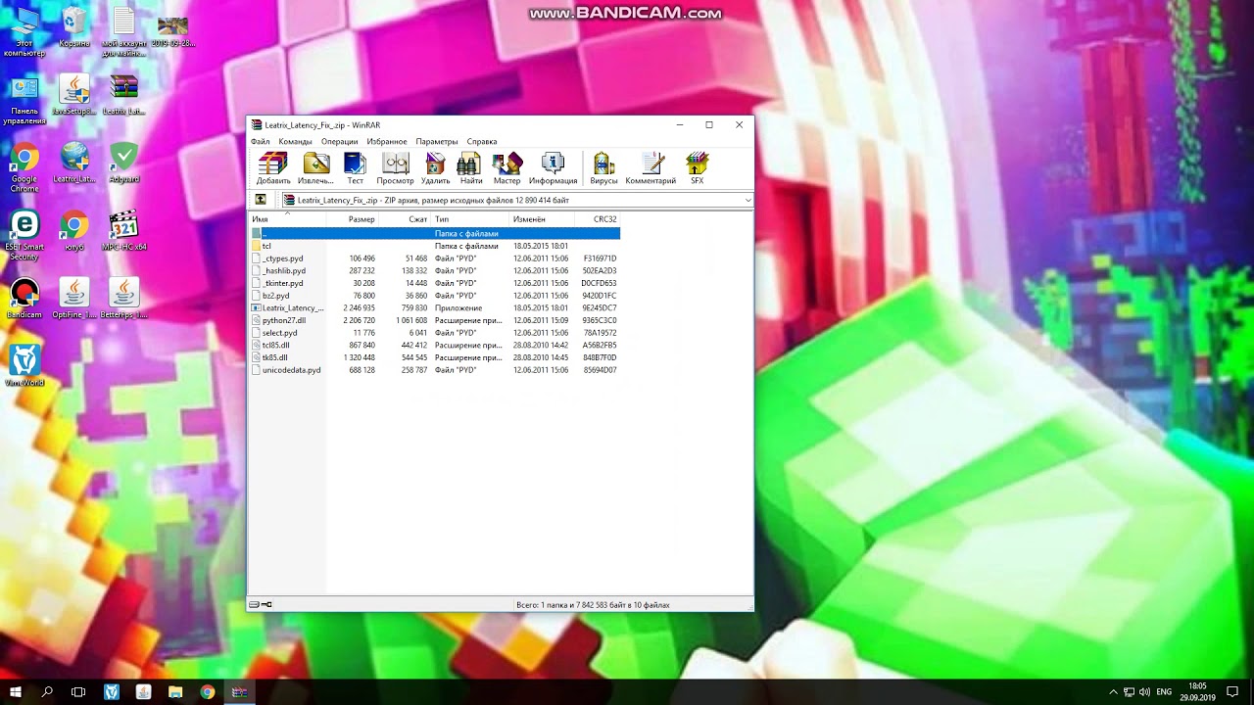This screenshot has height=705, width=1254.
Task: Open the BetterFps jar desktop icon
Action: click(123, 299)
